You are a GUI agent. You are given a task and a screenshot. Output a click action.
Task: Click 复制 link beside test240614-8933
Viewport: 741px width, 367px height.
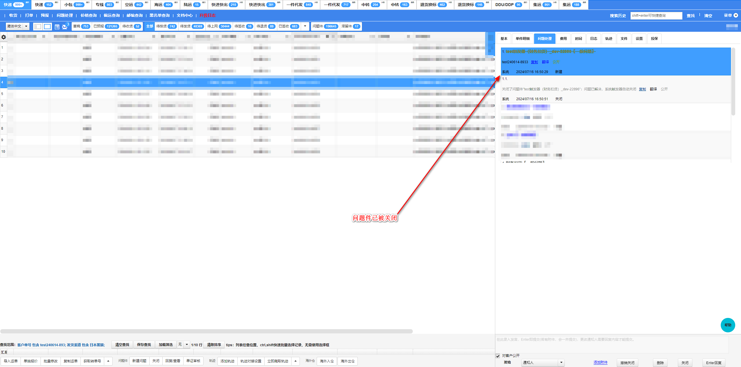click(x=534, y=62)
